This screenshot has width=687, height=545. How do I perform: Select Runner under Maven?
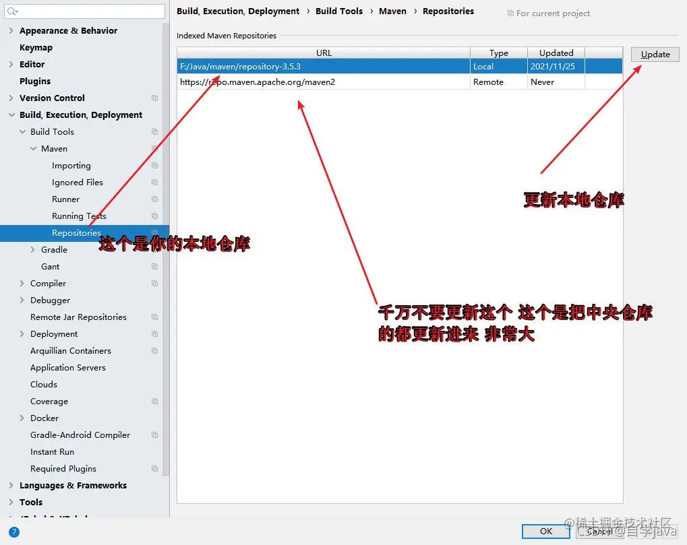coord(65,199)
